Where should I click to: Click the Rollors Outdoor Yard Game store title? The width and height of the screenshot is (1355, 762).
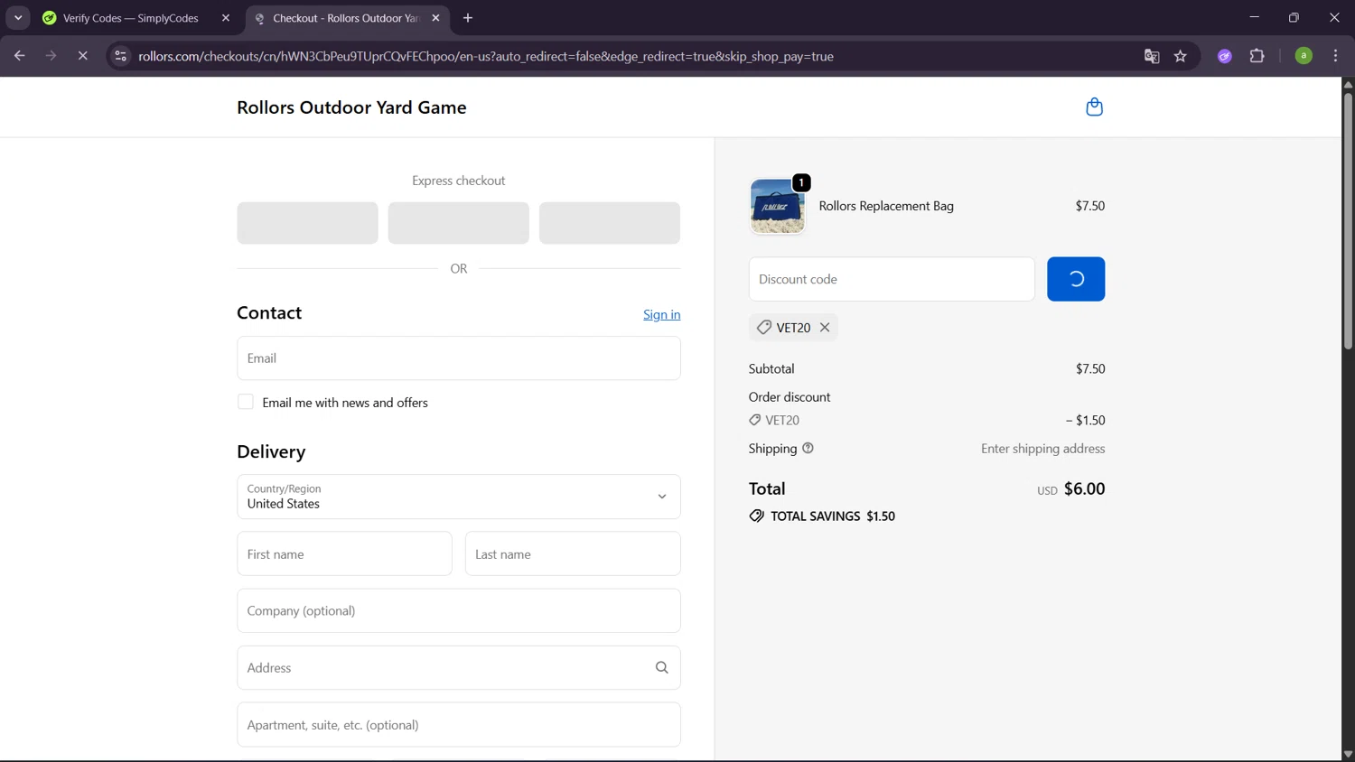pyautogui.click(x=351, y=107)
